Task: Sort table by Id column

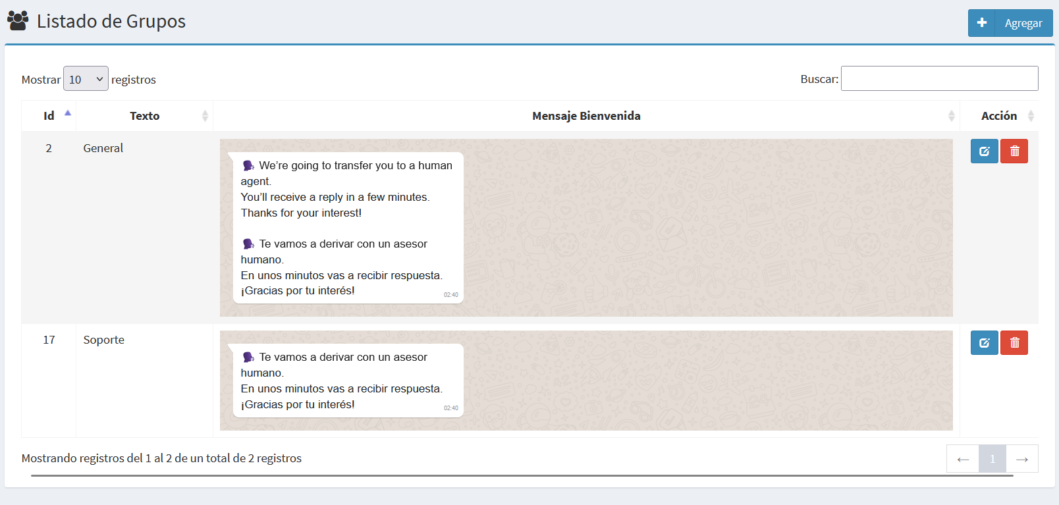Action: coord(49,116)
